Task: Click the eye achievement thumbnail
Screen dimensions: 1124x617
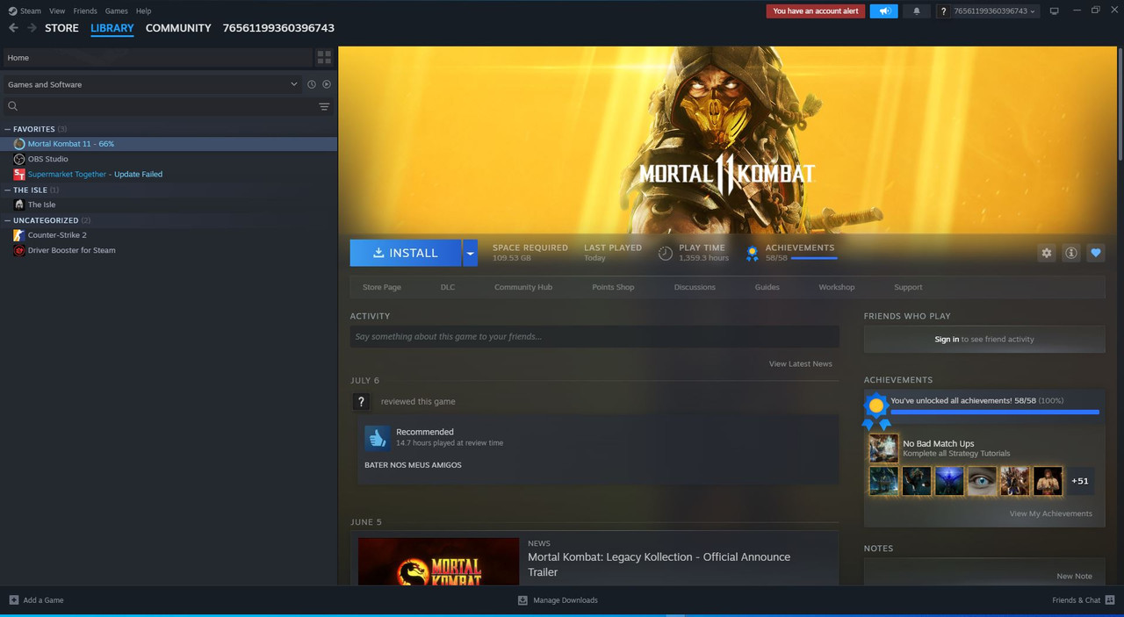Action: 982,481
